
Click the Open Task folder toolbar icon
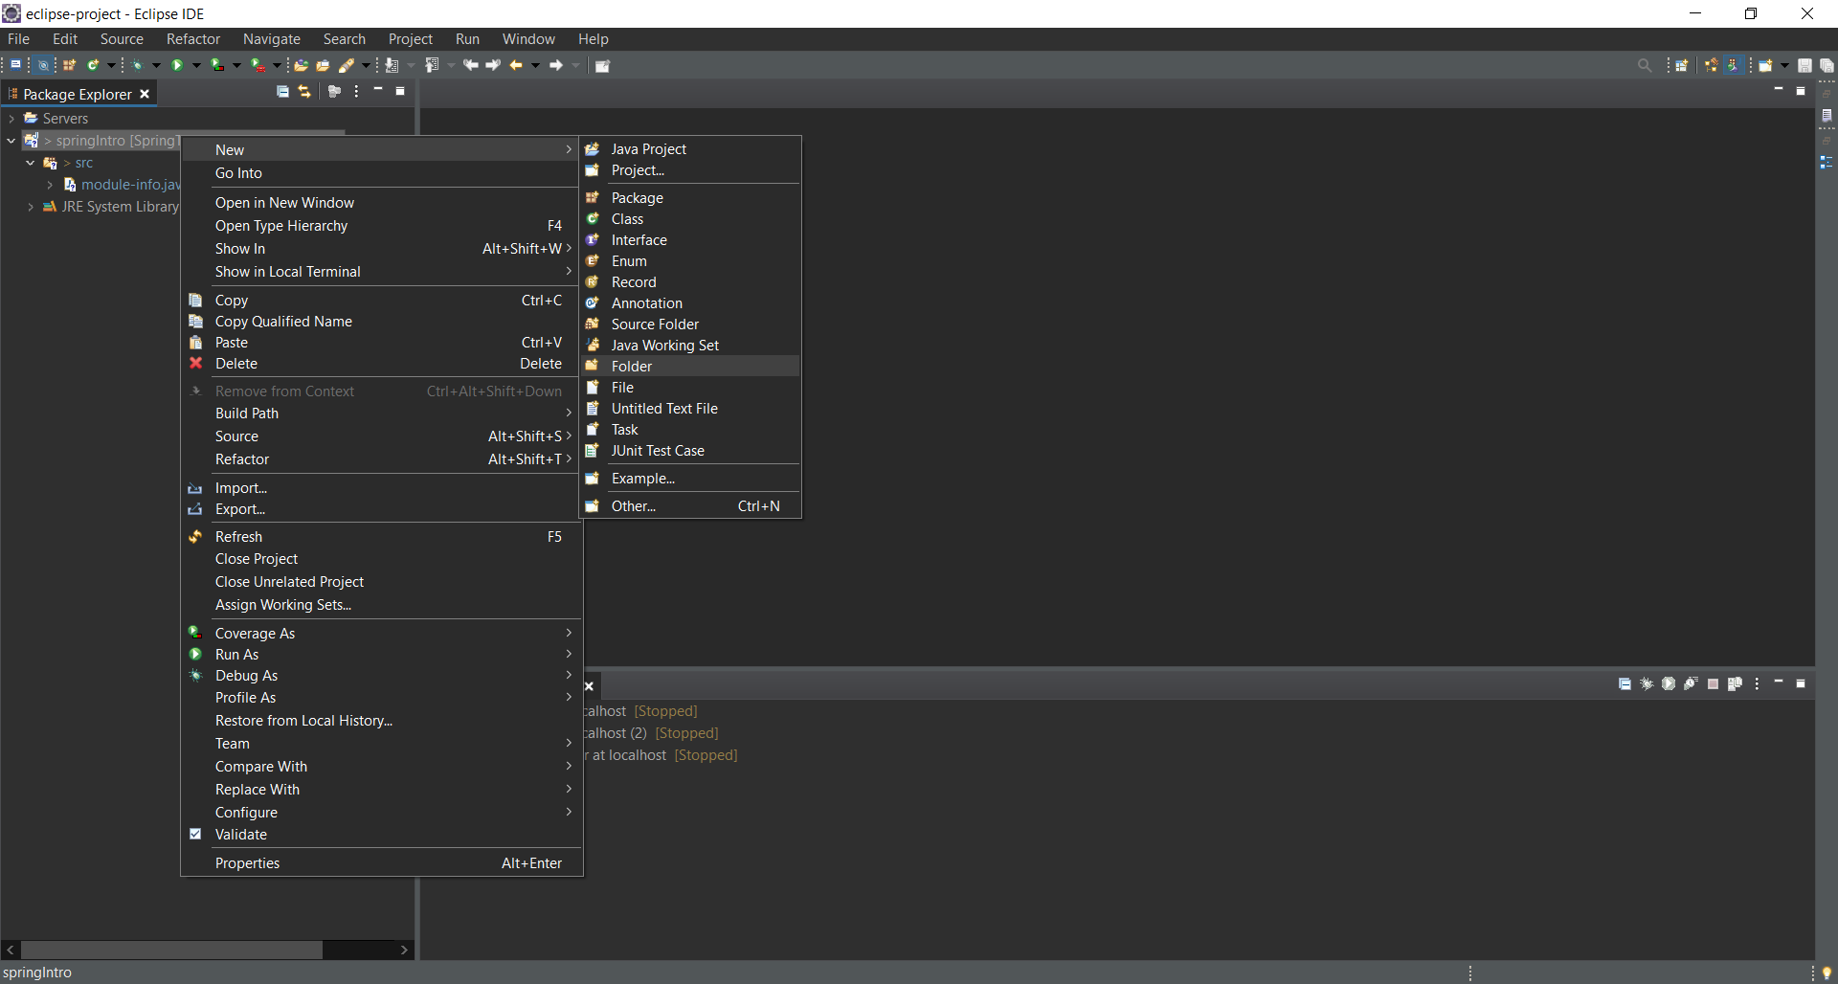coord(323,65)
